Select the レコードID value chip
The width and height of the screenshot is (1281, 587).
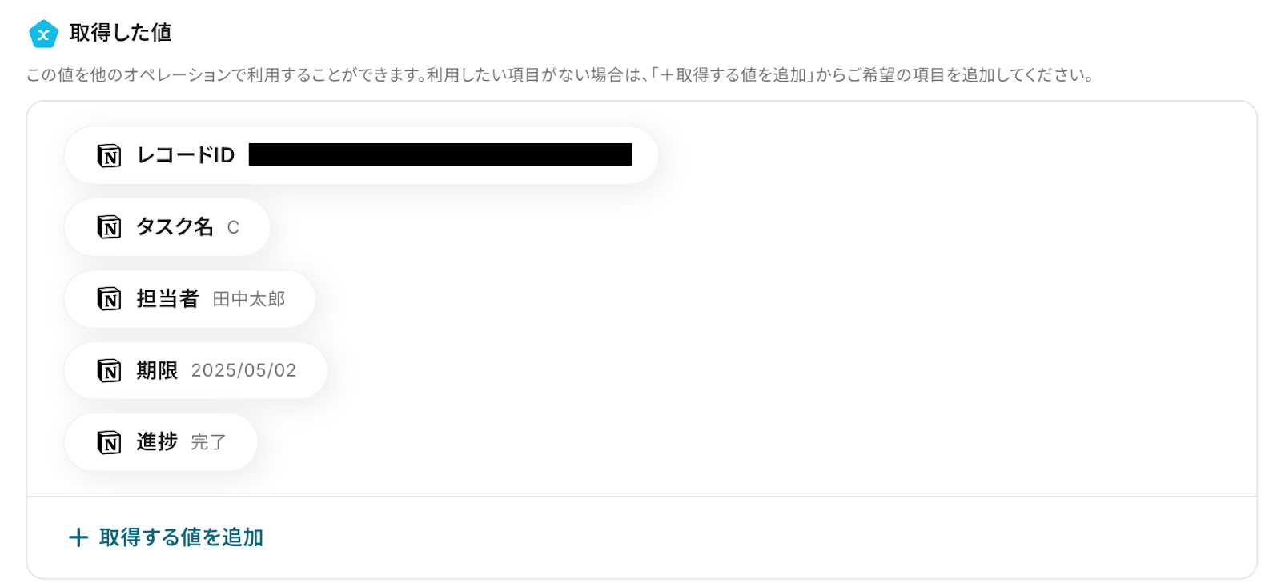[361, 155]
